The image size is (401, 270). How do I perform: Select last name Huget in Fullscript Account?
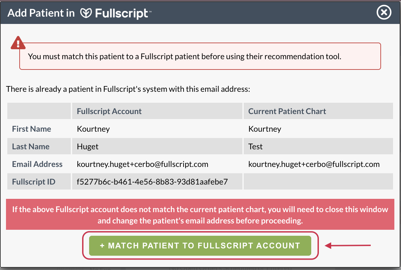(87, 147)
